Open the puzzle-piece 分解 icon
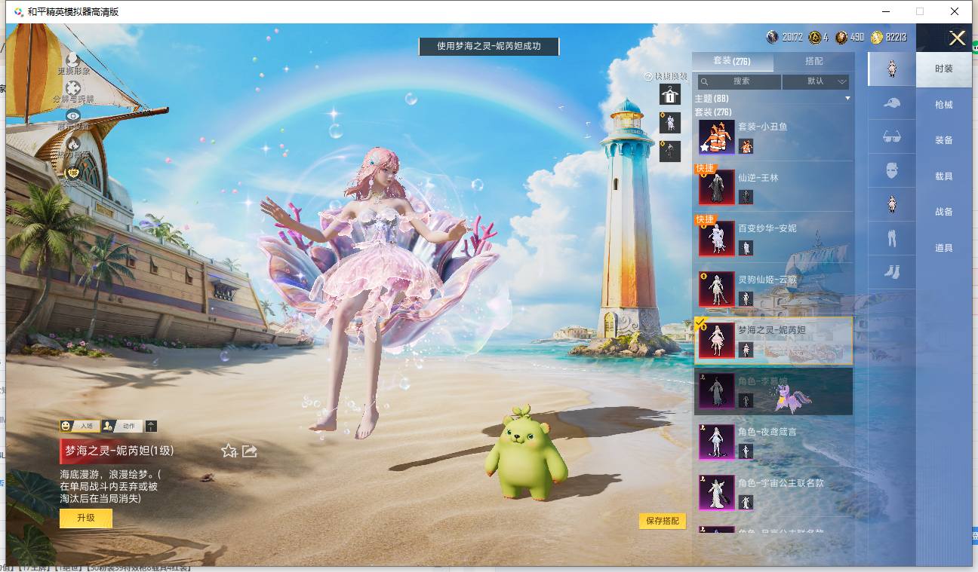This screenshot has height=572, width=978. tap(73, 87)
